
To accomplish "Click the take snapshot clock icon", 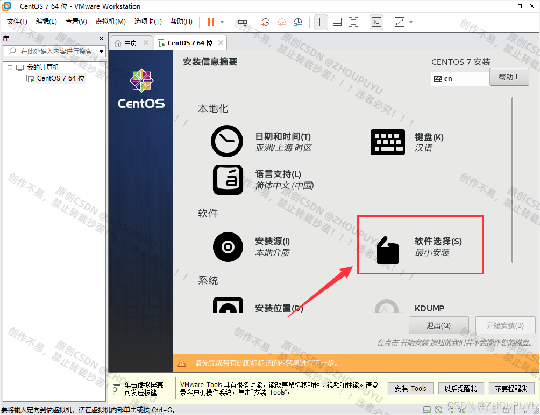I will tap(265, 22).
